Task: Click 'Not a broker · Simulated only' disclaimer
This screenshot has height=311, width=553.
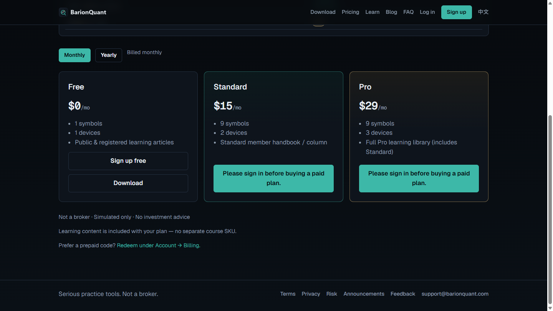Action: pyautogui.click(x=124, y=217)
